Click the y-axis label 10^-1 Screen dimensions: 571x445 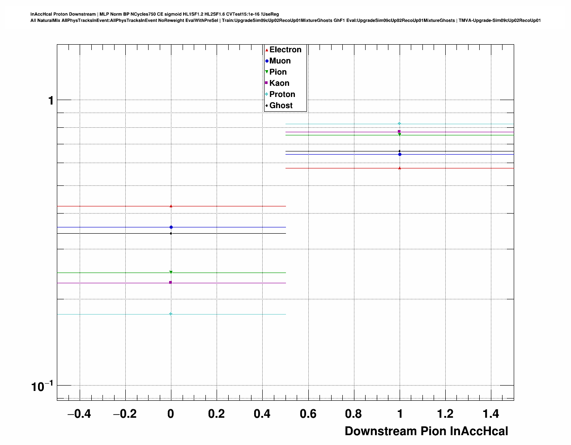coord(43,386)
